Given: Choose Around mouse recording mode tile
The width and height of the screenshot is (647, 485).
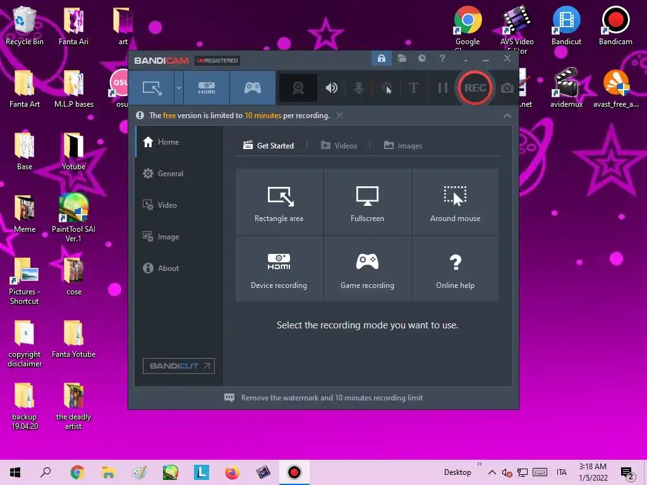Looking at the screenshot, I should point(455,201).
